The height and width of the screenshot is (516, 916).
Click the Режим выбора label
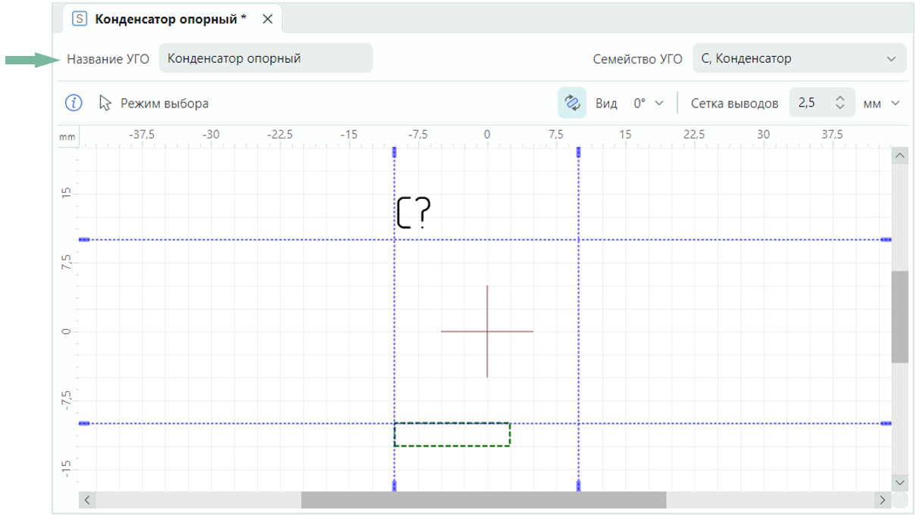(164, 103)
